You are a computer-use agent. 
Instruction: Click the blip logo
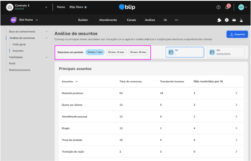pyautogui.click(x=127, y=7)
